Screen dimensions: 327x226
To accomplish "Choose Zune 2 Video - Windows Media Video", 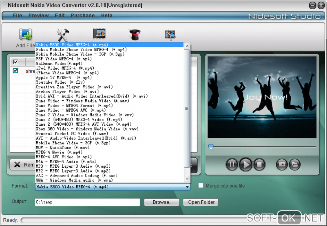I will point(110,115).
